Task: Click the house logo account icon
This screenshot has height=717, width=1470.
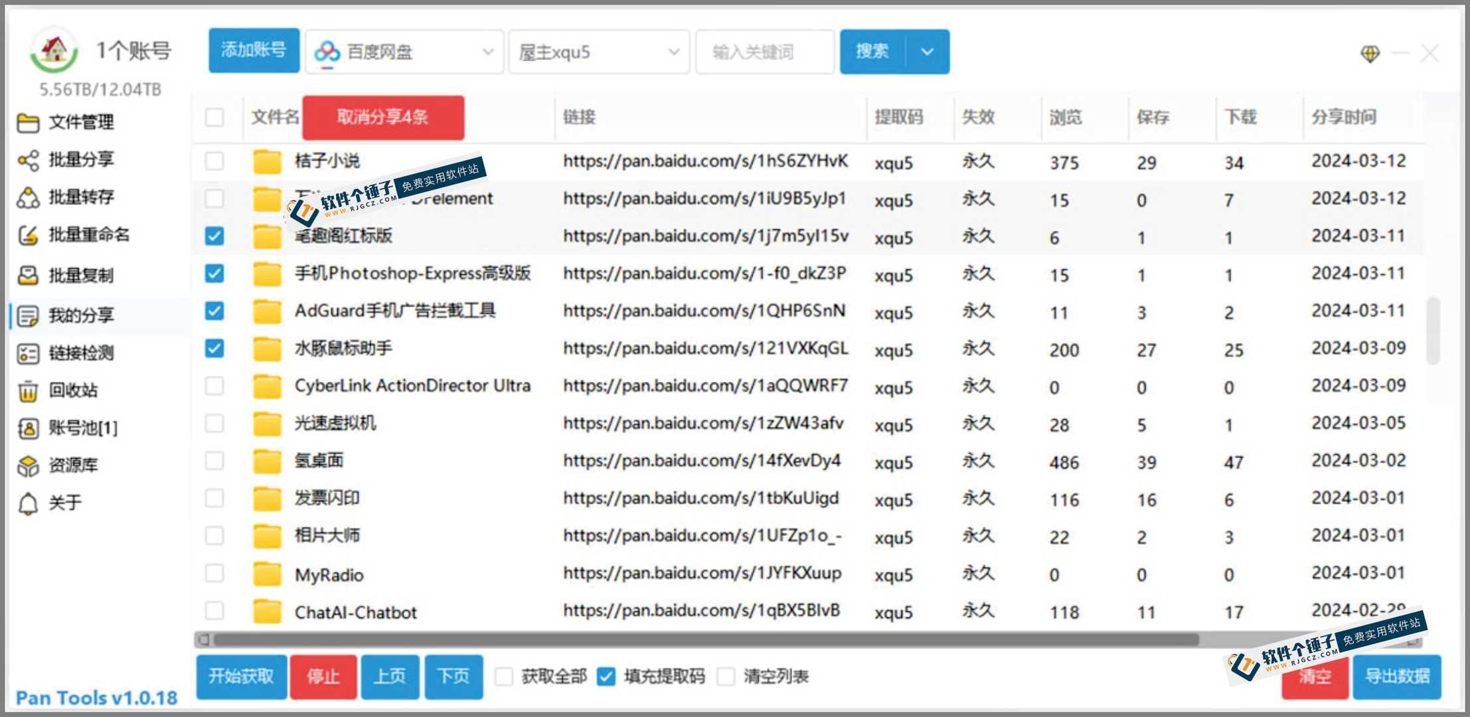Action: click(x=54, y=50)
